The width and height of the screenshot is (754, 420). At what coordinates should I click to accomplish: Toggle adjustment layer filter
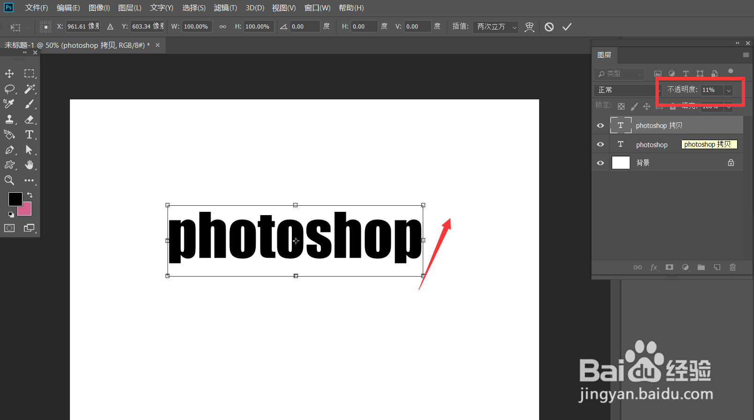(672, 74)
